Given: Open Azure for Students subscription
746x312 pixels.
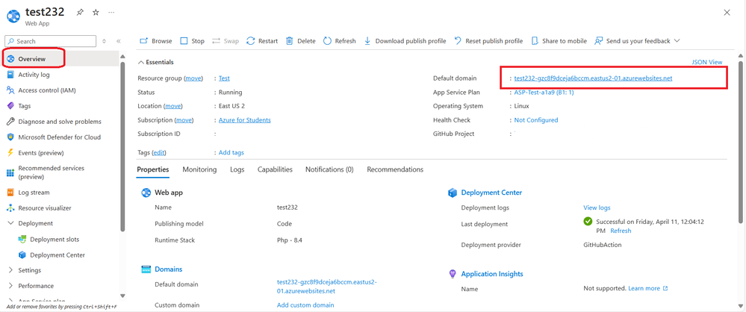Looking at the screenshot, I should 244,120.
